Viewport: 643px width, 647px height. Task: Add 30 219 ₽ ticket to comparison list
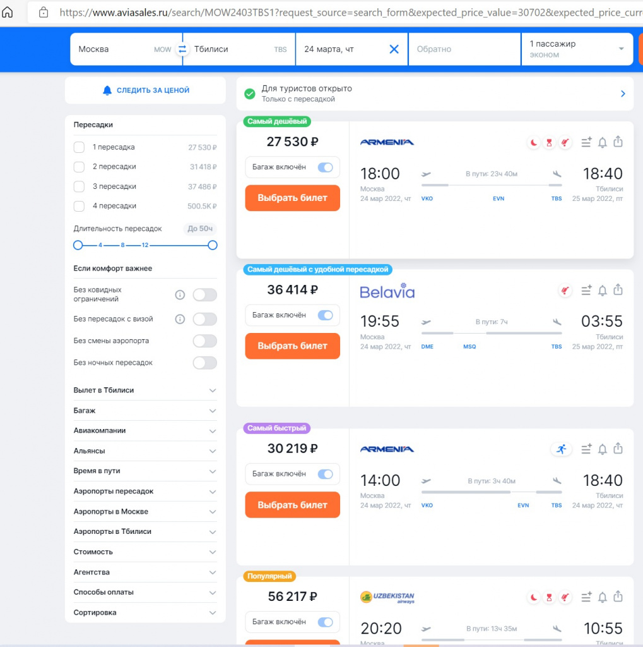586,449
